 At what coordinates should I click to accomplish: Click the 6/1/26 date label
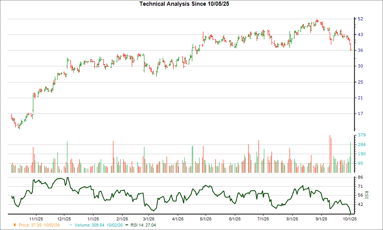235,219
